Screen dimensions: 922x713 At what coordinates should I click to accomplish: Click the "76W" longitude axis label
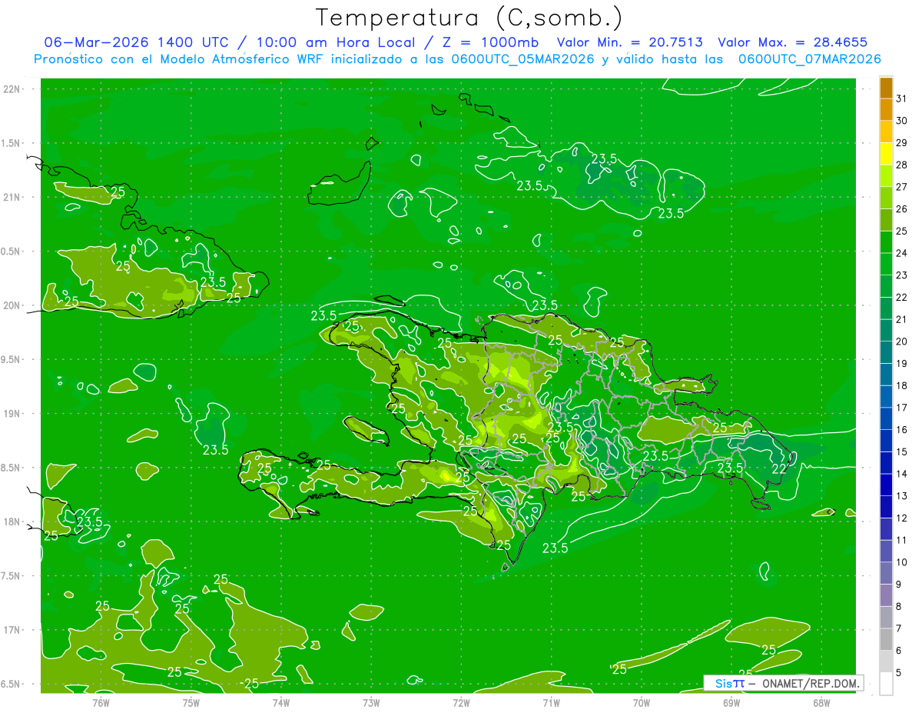point(101,702)
